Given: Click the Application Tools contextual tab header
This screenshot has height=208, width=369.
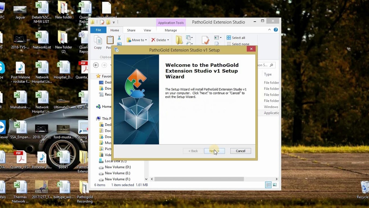Looking at the screenshot, I should [x=171, y=23].
